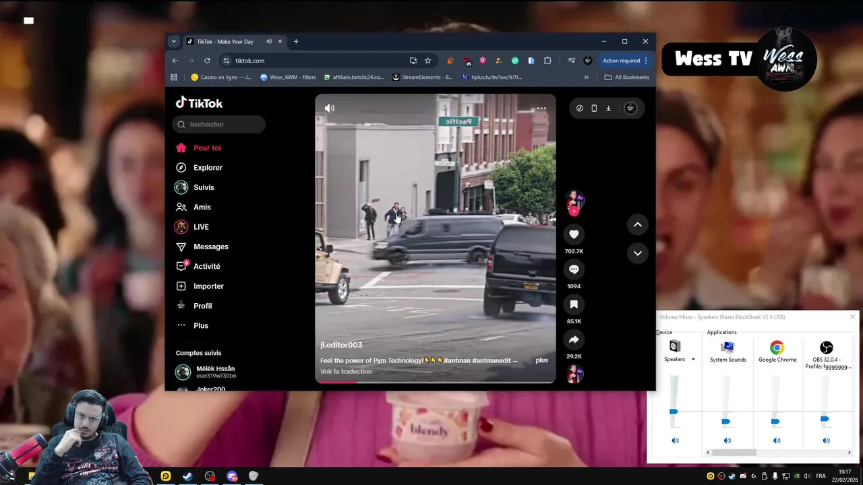Image resolution: width=863 pixels, height=485 pixels.
Task: Open Messages in TikTok sidebar
Action: tap(202, 247)
